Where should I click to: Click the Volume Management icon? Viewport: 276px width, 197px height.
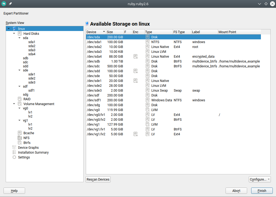click(x=20, y=104)
